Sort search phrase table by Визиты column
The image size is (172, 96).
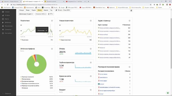pos(127,71)
